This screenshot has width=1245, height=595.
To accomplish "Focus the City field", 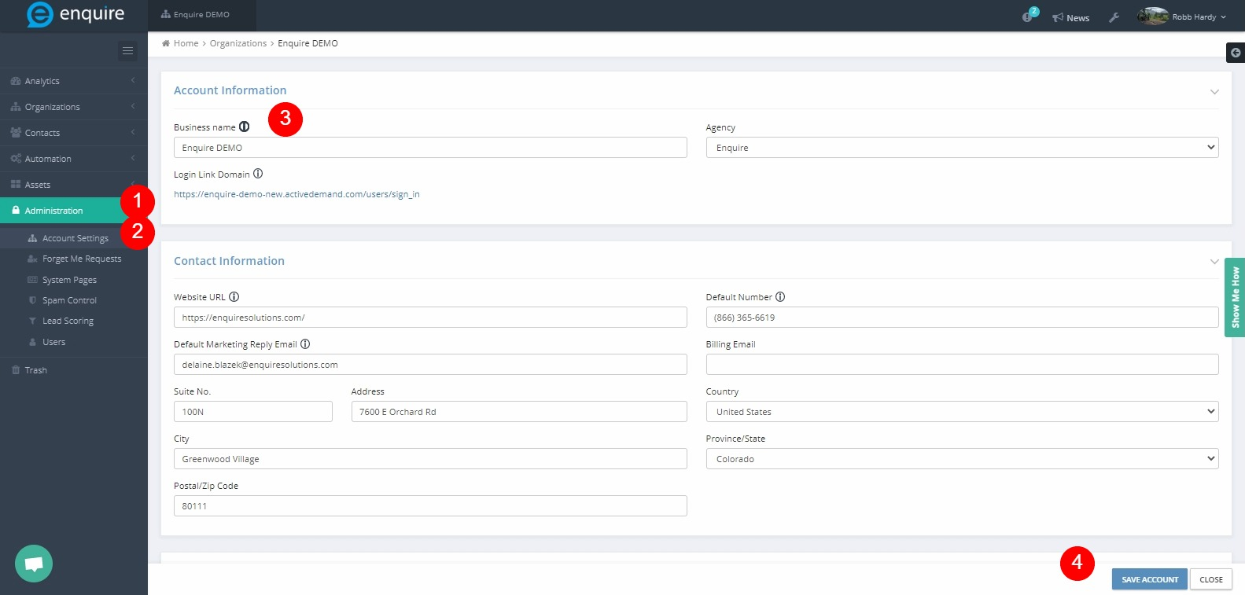I will (x=430, y=459).
